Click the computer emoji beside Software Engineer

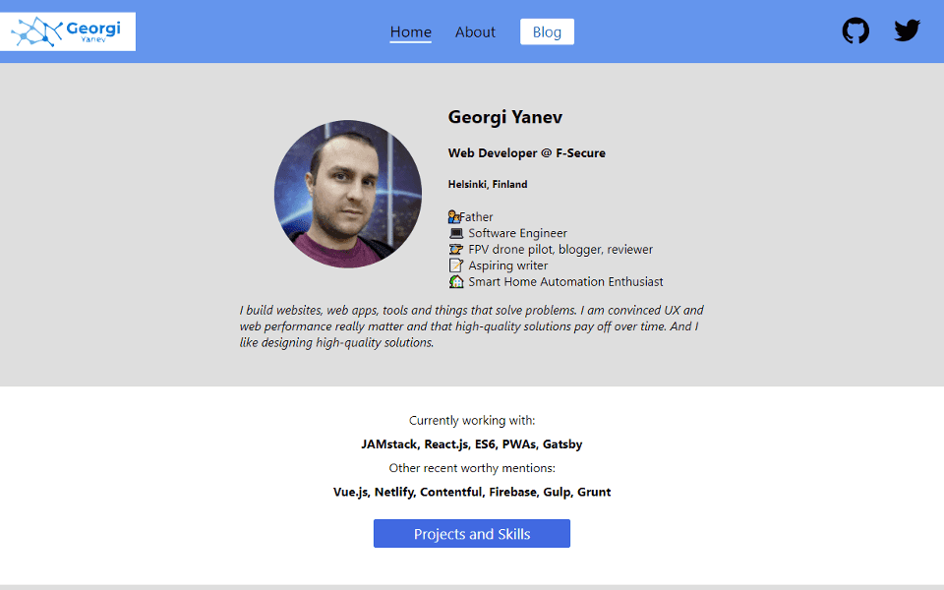point(455,232)
